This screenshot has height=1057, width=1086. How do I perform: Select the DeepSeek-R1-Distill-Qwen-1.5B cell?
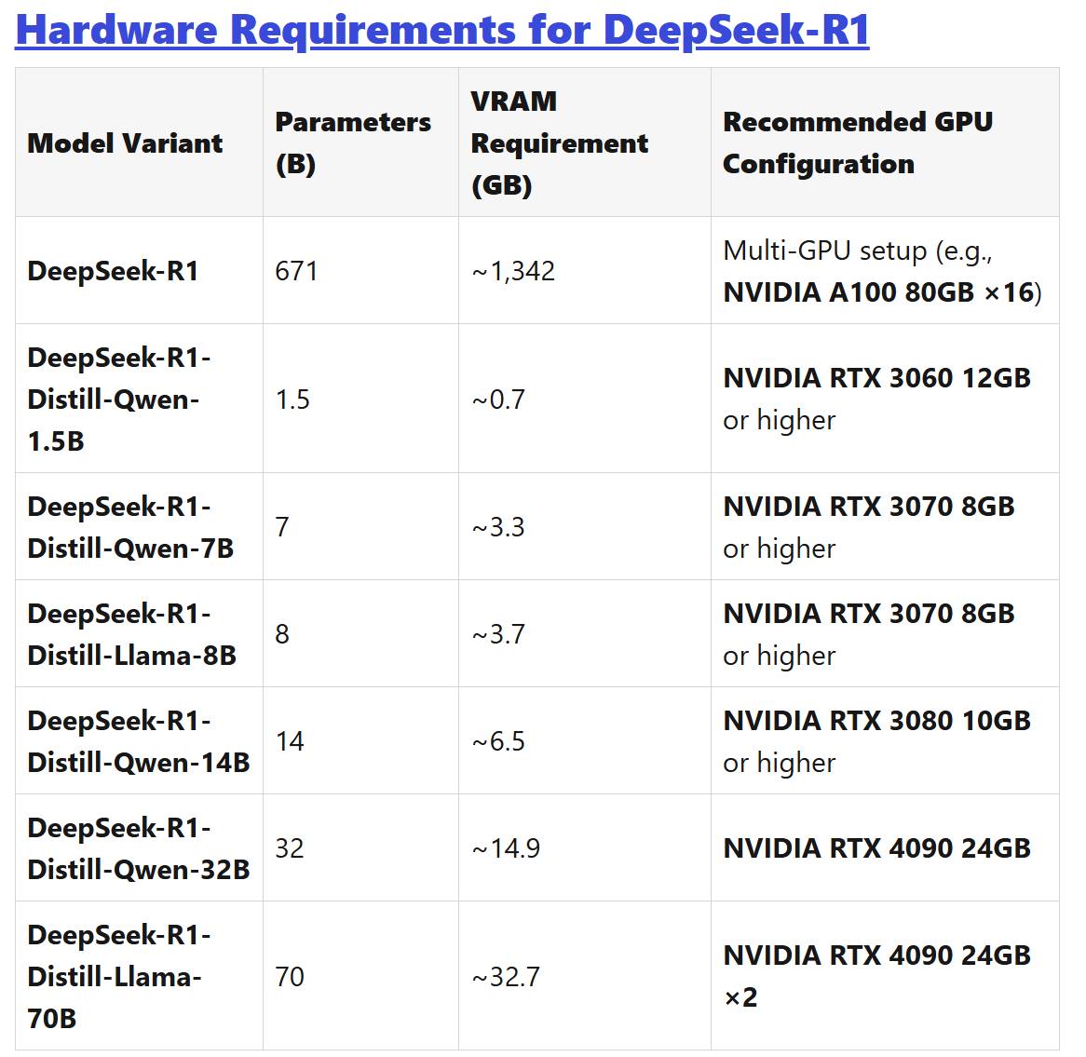pos(139,399)
